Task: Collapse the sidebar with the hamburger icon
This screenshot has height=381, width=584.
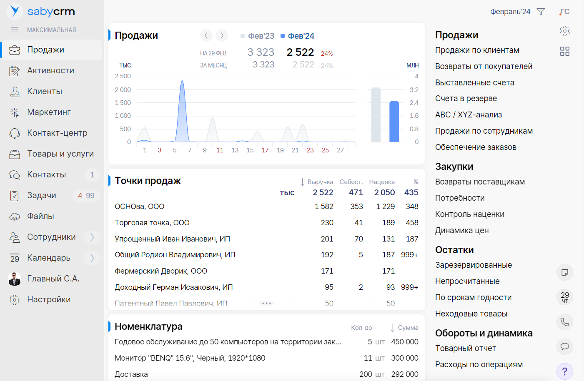Action: pos(15,30)
